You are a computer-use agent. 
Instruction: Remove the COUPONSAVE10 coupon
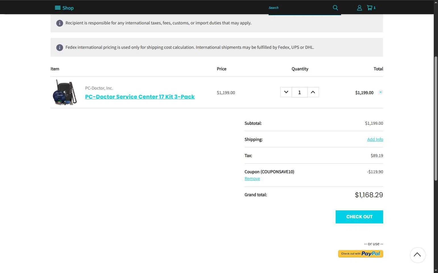(252, 179)
